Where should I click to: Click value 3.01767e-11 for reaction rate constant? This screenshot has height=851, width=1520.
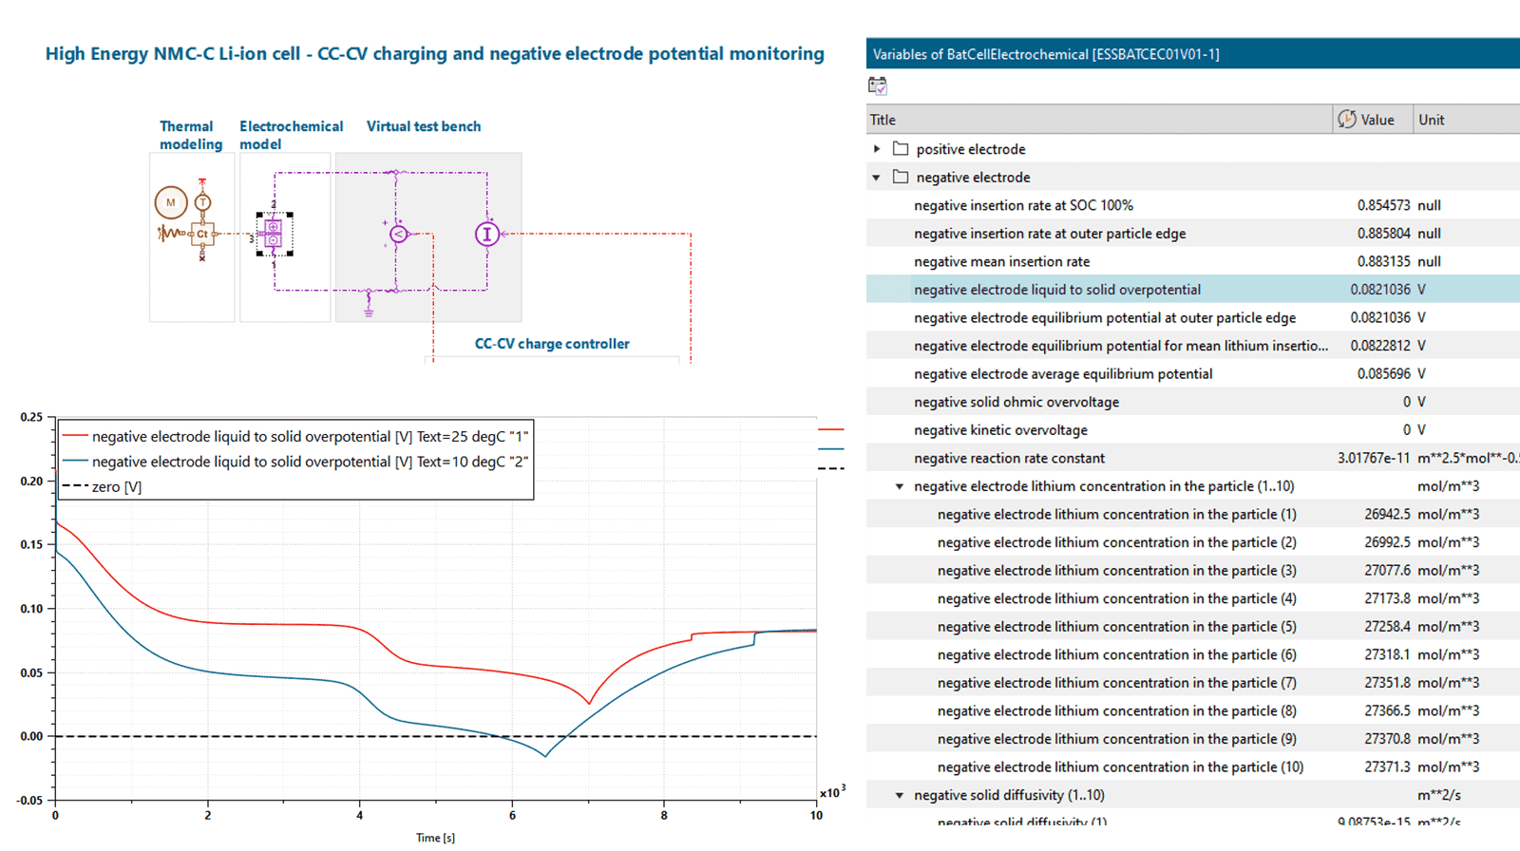pos(1374,458)
